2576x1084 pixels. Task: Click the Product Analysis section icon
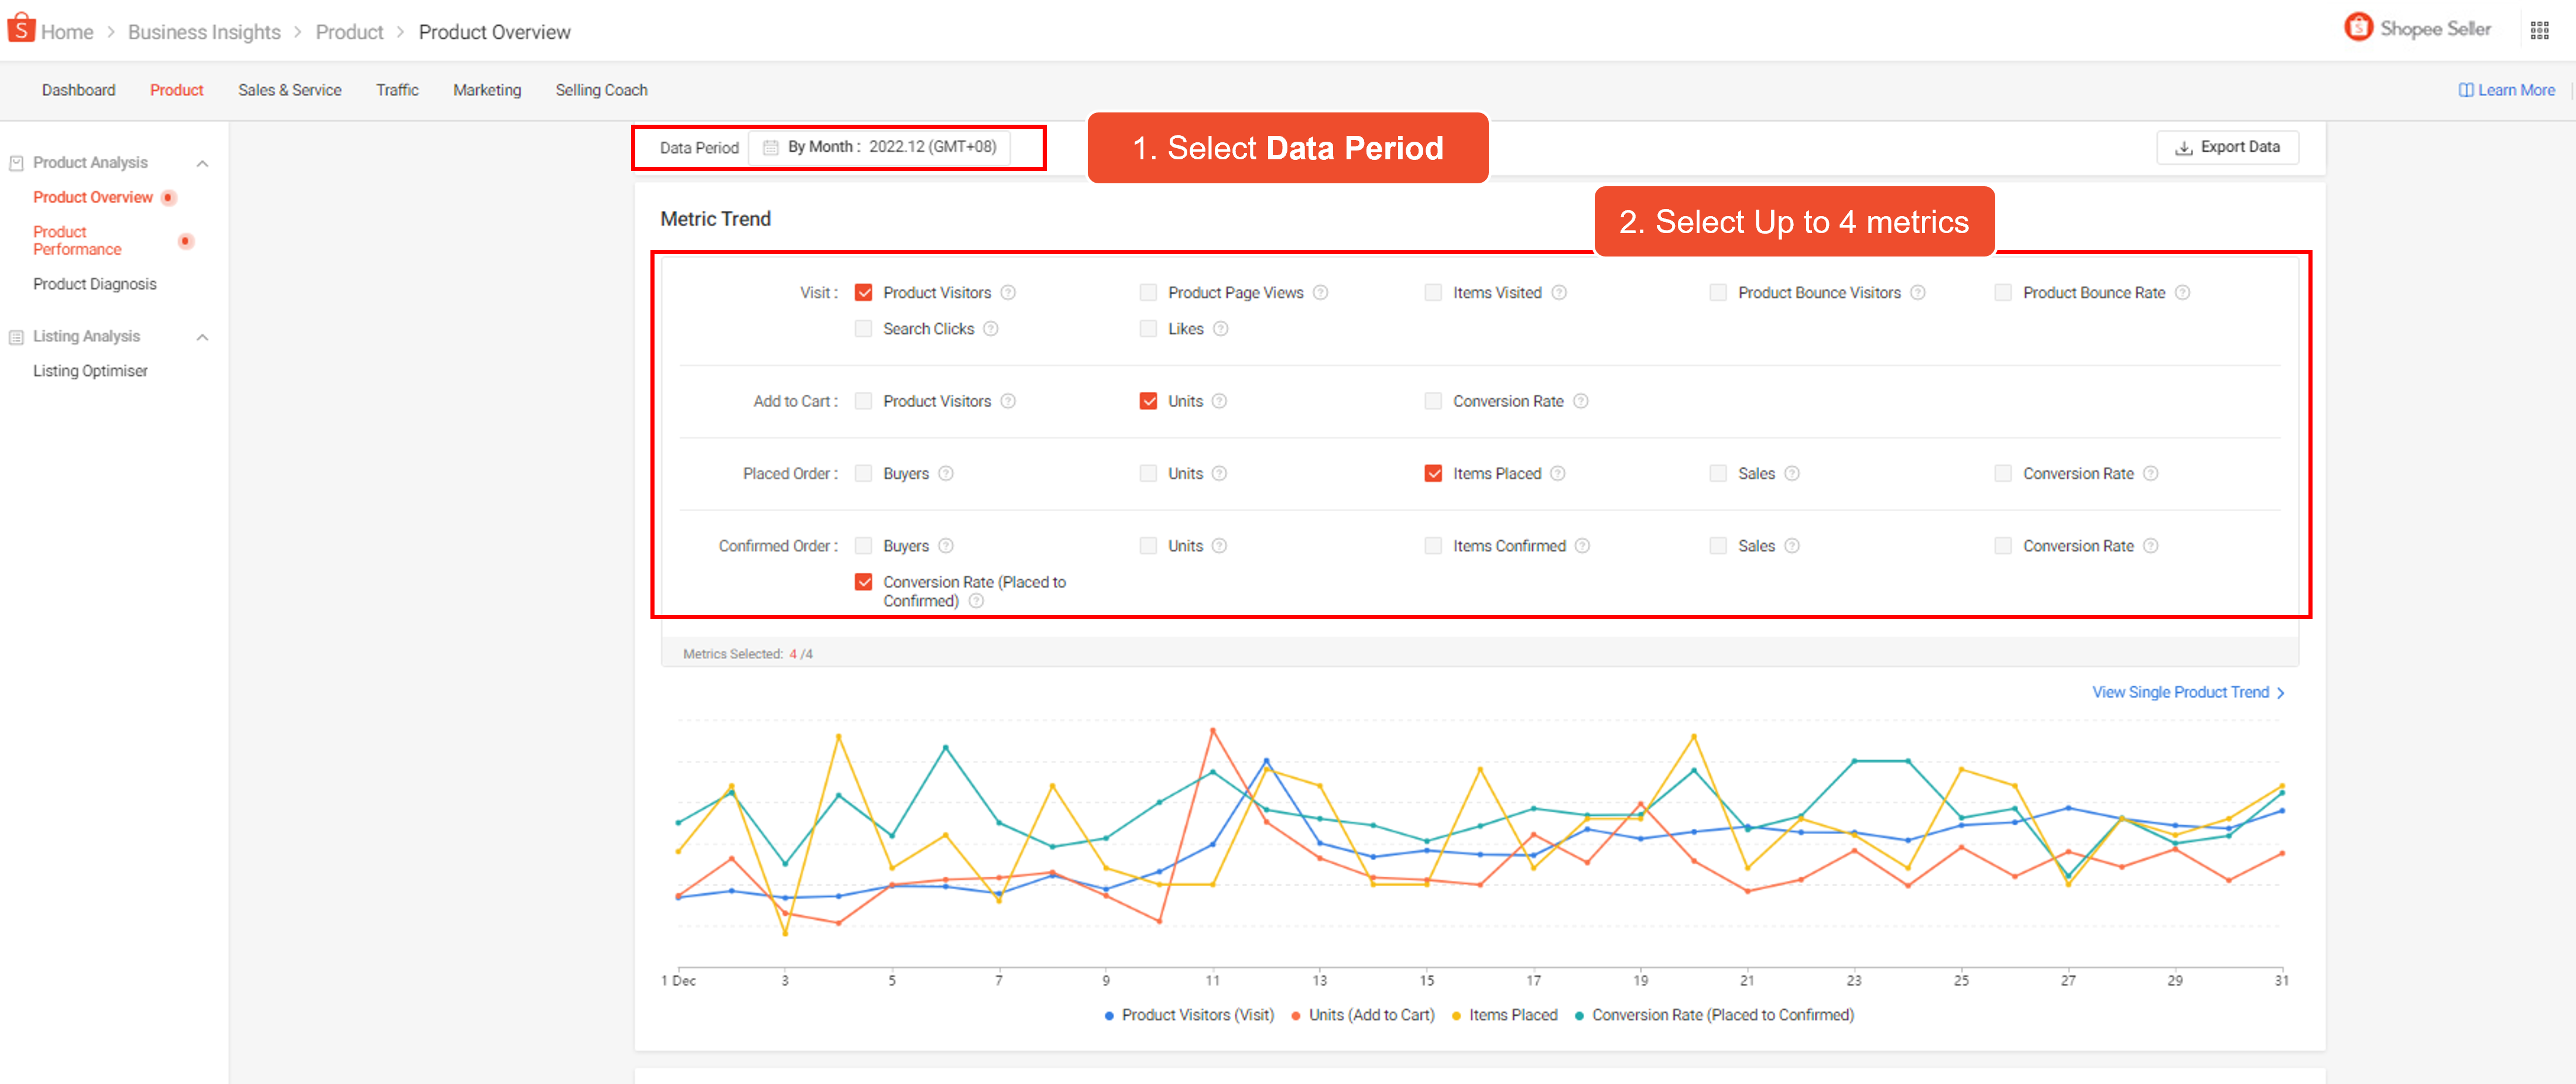16,163
